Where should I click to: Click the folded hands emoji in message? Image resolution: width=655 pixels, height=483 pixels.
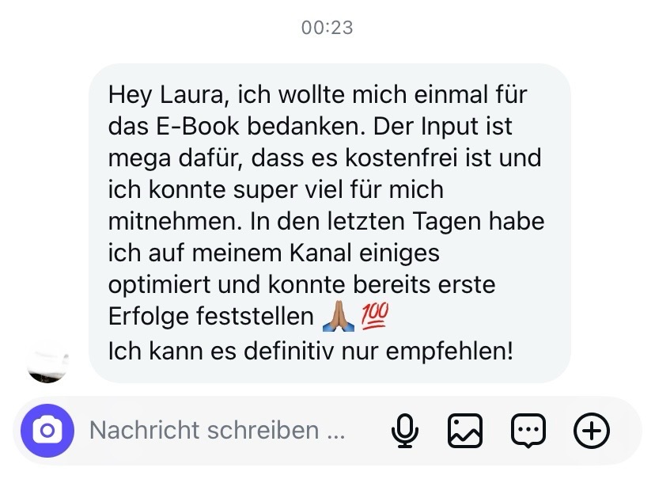[x=338, y=317]
